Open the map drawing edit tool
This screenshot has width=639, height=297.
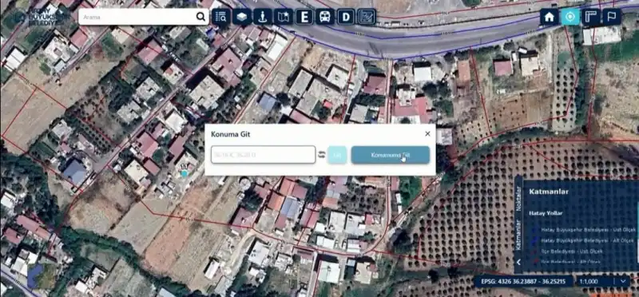(x=367, y=17)
